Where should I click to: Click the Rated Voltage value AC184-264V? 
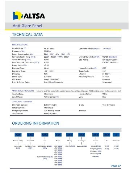click(49, 49)
